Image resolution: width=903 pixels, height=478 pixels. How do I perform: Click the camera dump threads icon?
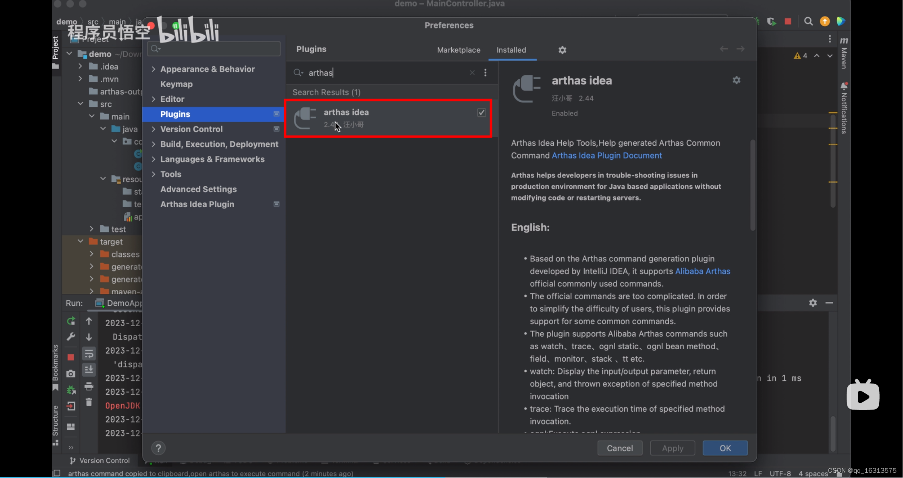coord(71,374)
